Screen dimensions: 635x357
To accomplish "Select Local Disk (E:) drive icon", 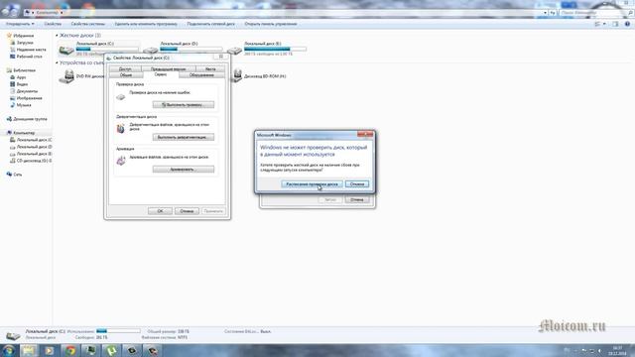I will 234,51.
